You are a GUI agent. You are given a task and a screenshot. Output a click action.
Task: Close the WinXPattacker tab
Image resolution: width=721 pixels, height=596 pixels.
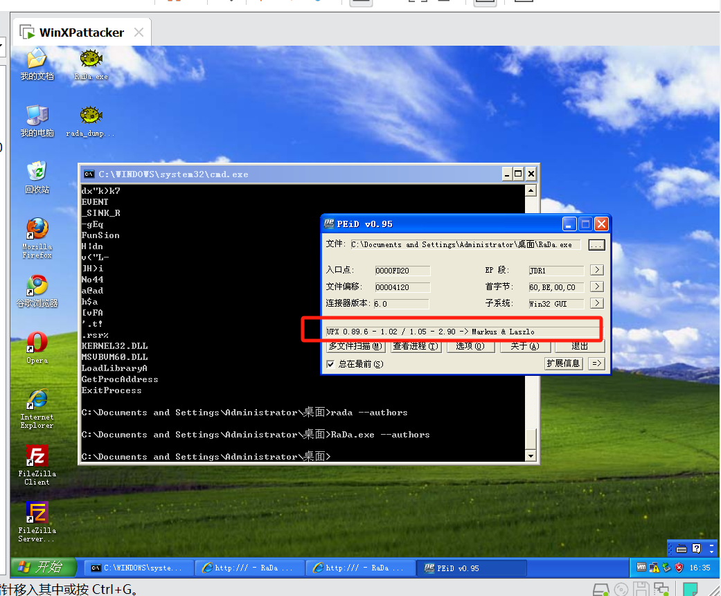[x=139, y=32]
